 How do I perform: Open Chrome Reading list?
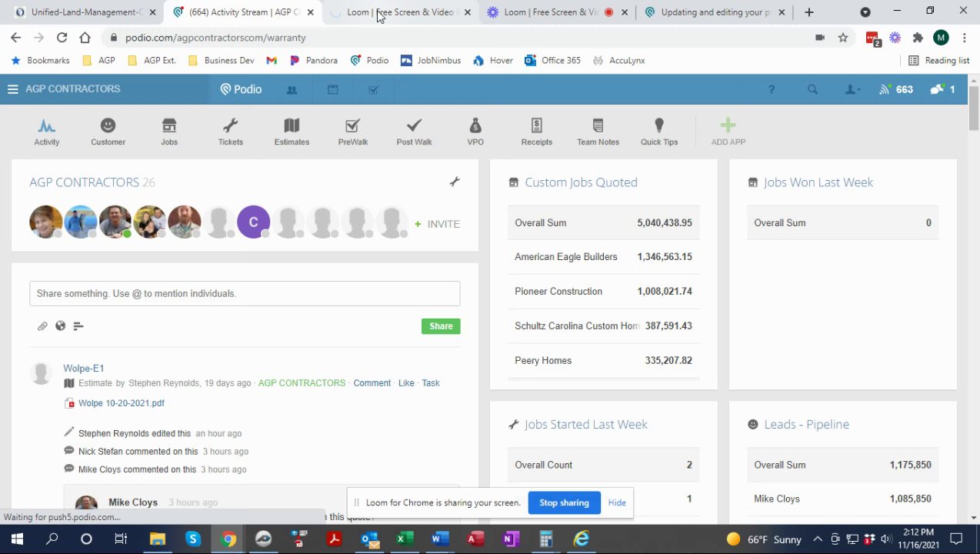click(938, 60)
